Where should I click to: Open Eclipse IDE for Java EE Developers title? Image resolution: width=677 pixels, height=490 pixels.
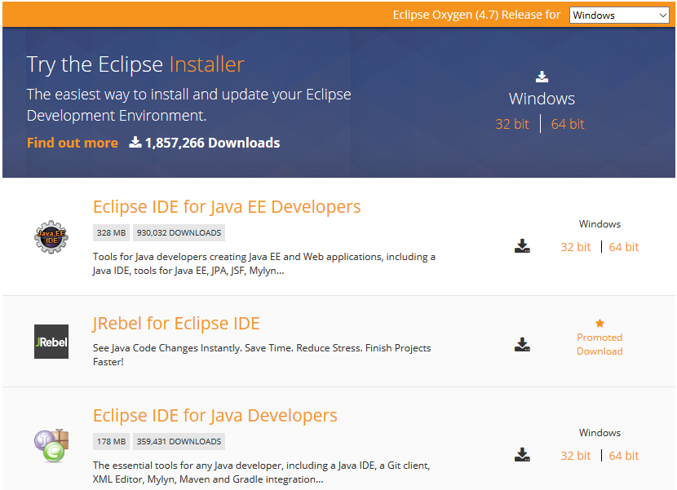pos(227,207)
